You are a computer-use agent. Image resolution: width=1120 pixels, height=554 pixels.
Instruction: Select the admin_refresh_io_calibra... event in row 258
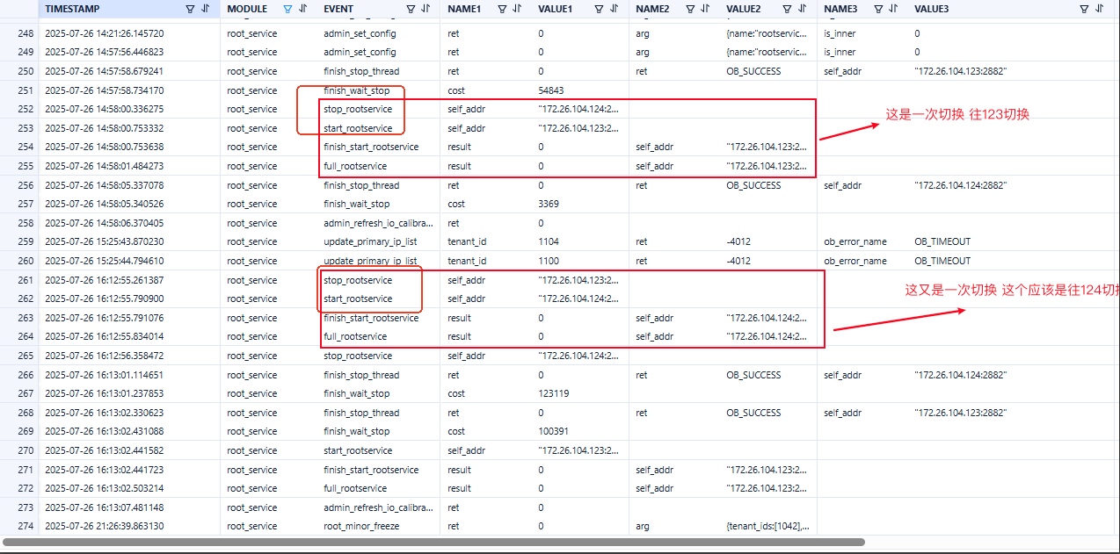click(378, 223)
